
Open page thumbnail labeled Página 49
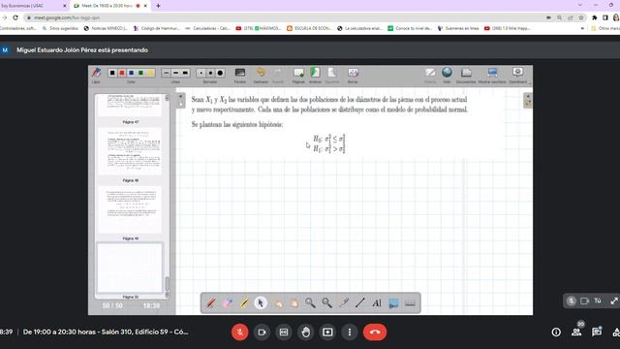[x=130, y=209]
